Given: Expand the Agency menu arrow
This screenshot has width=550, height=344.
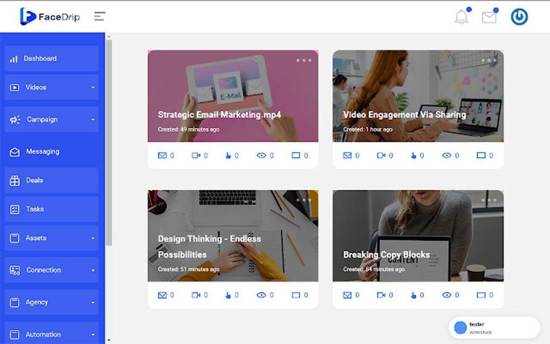Looking at the screenshot, I should click(x=93, y=302).
